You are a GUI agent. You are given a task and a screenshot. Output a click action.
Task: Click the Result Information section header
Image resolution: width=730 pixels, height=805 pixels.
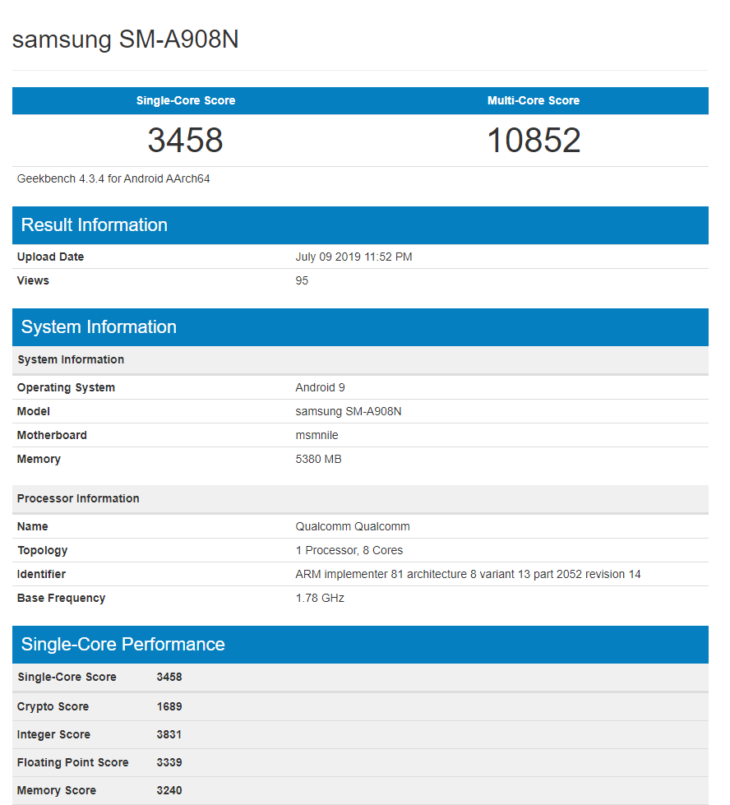[x=95, y=225]
